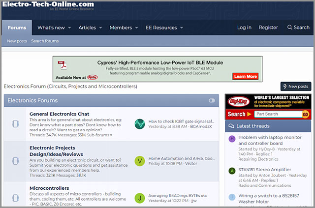Screen dimensions: 315x208
Task: Click the Microcontrollers forum icon
Action: (15, 198)
